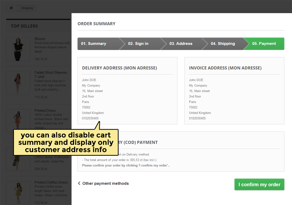
Task: Click the home icon in breadcrumb
Action: (x=11, y=8)
